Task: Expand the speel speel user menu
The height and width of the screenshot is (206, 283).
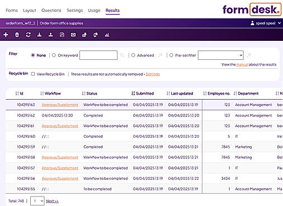Action: click(279, 23)
